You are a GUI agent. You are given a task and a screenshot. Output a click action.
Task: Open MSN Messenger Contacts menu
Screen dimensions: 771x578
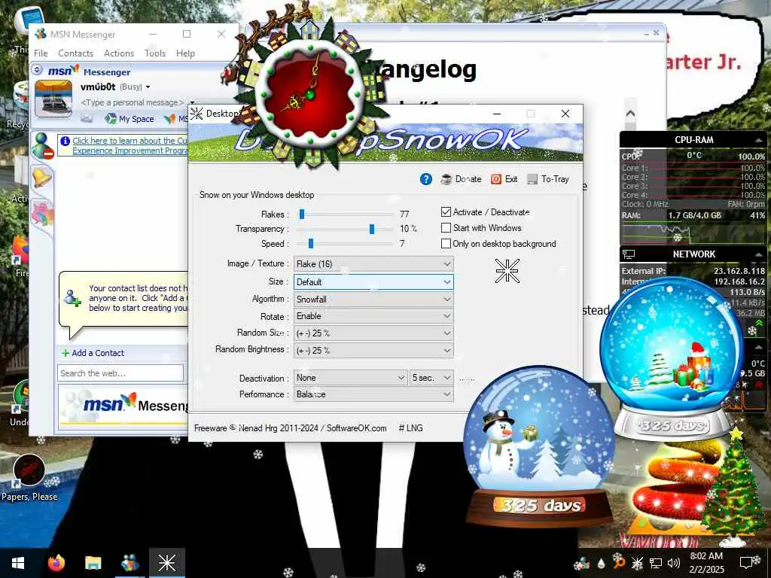tap(76, 53)
